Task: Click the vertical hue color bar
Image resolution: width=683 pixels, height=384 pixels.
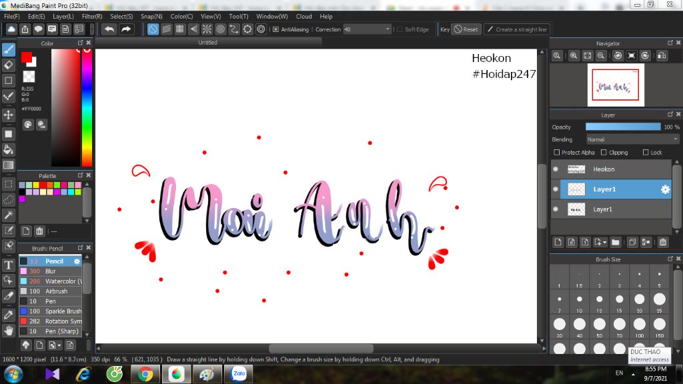Action: 87,107
